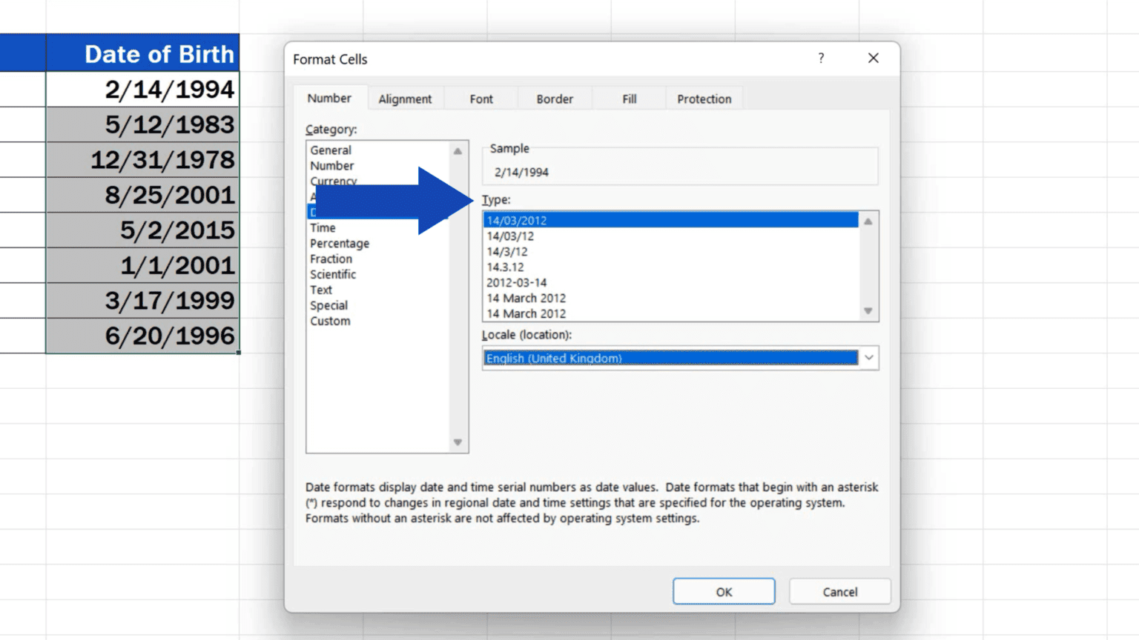Image resolution: width=1139 pixels, height=640 pixels.
Task: Click the OK button
Action: tap(723, 591)
